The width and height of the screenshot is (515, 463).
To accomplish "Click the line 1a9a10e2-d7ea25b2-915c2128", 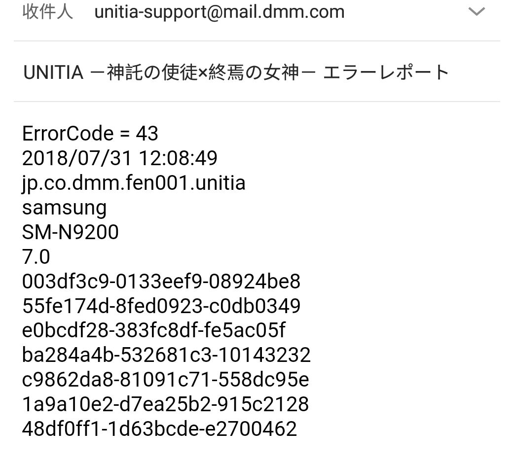I will [x=165, y=404].
